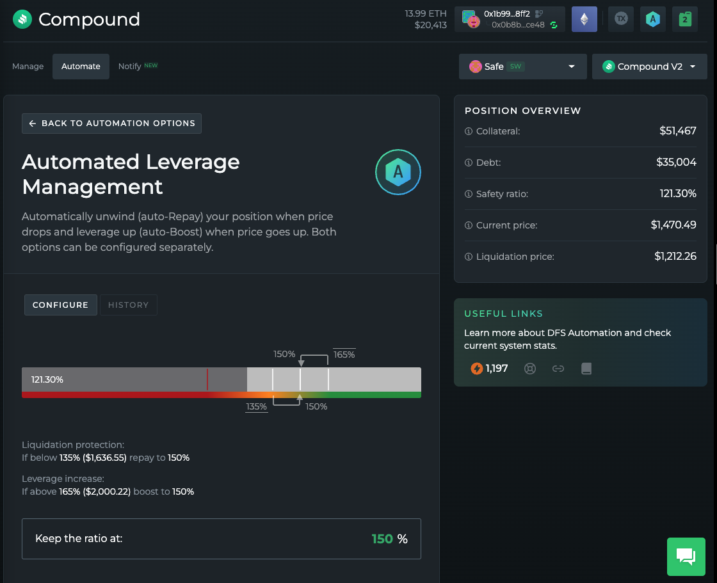Image resolution: width=717 pixels, height=583 pixels.
Task: Open the green live chat bubble
Action: 686,557
